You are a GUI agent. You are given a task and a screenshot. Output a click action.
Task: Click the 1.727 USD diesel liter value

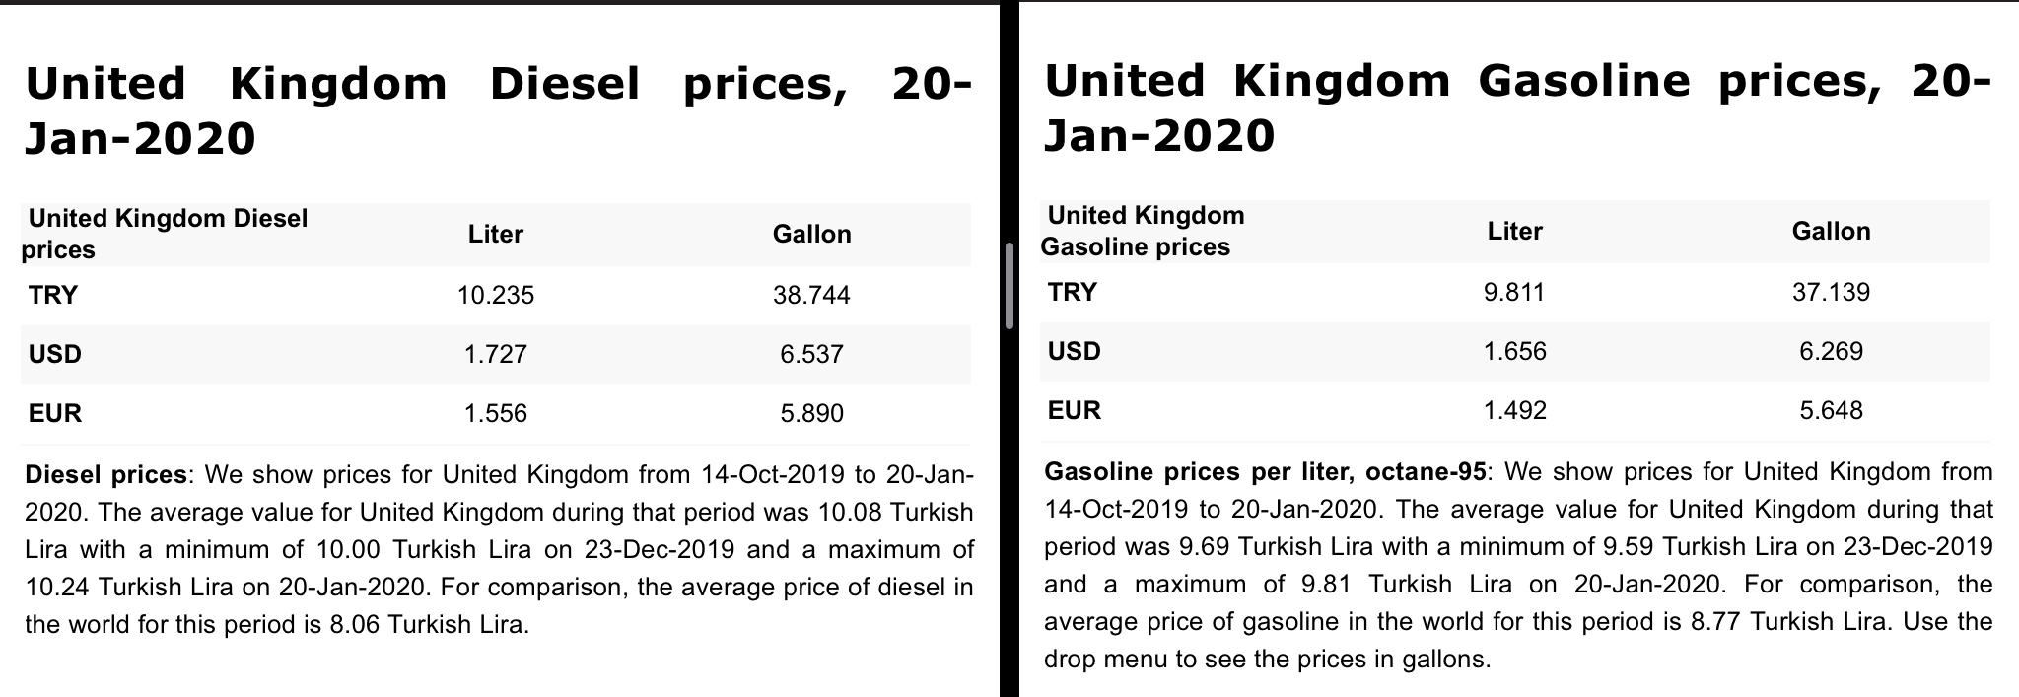(495, 354)
